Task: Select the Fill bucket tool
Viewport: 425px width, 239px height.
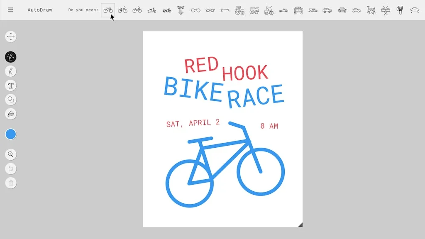Action: tap(11, 113)
